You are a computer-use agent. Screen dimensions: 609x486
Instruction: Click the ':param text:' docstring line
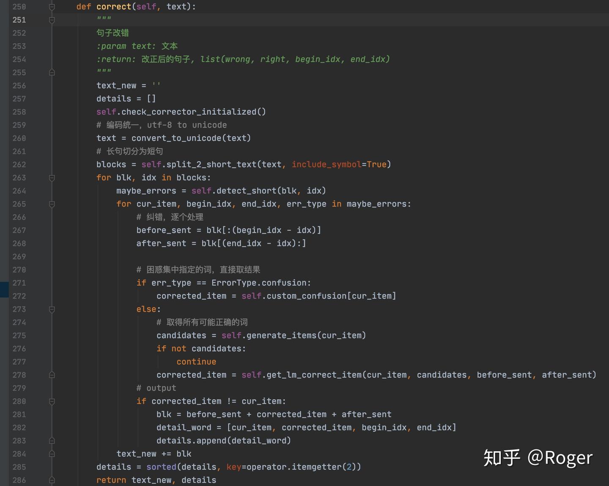pyautogui.click(x=137, y=46)
